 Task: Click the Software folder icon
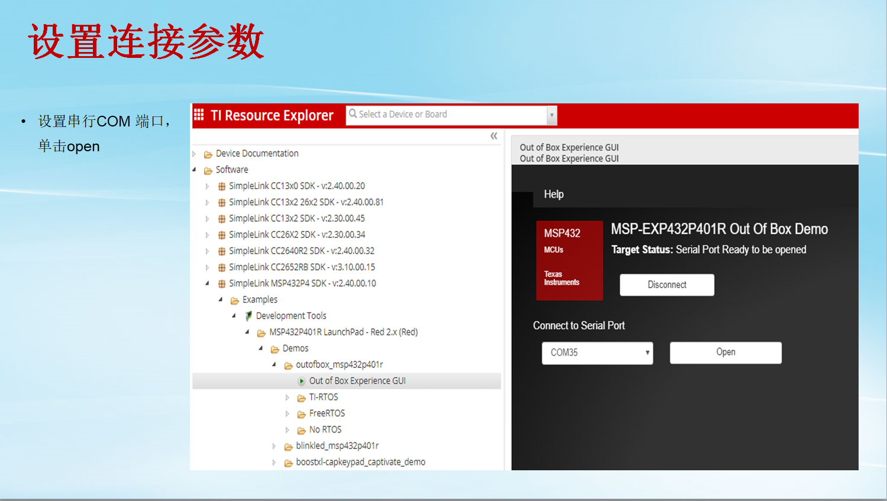[208, 170]
